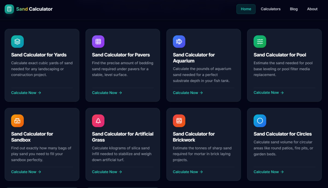Go to the Blog page

click(x=294, y=9)
